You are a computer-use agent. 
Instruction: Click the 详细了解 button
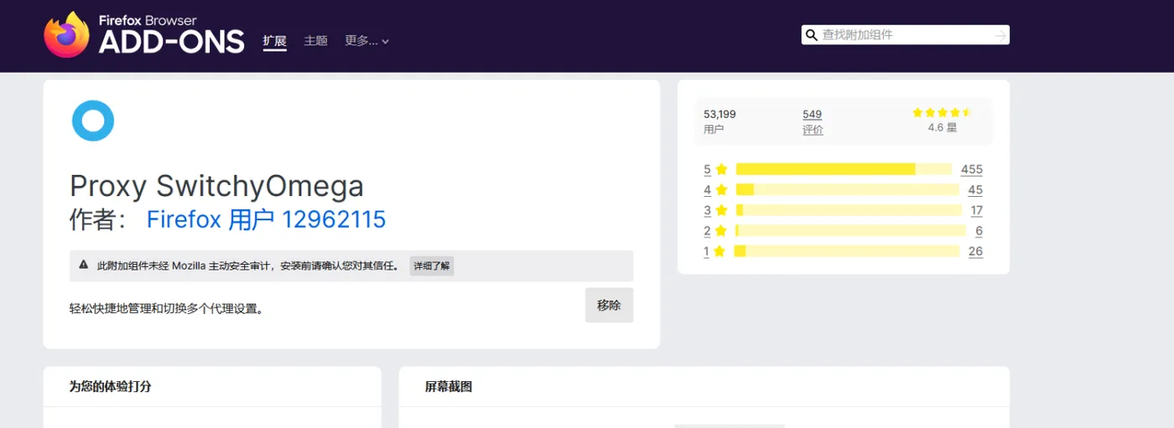(432, 266)
